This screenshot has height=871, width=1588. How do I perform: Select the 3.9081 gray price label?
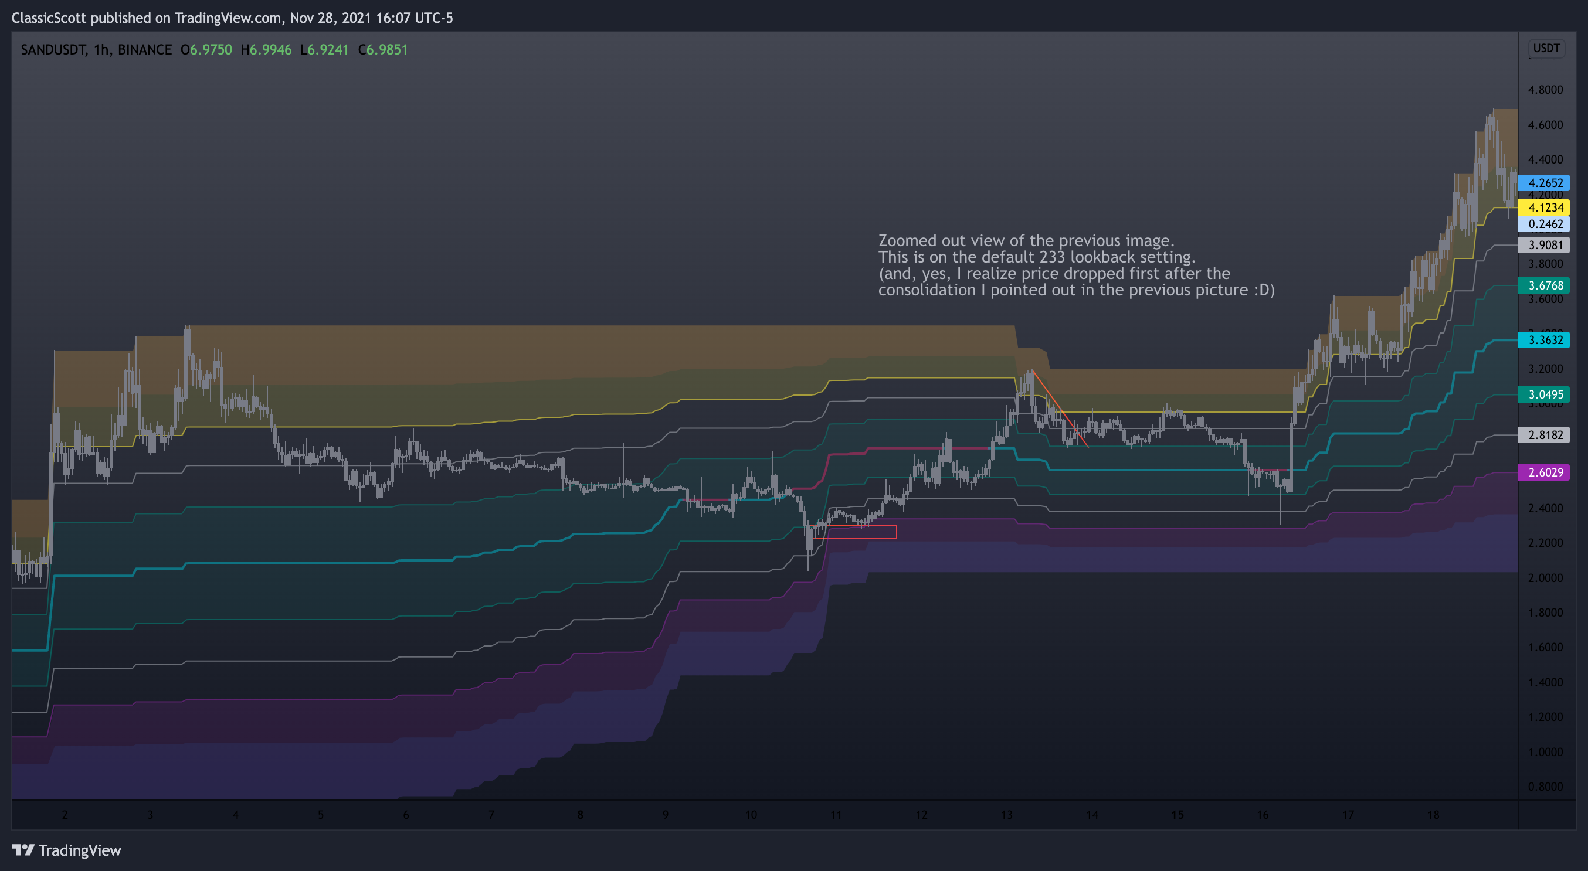pos(1543,245)
